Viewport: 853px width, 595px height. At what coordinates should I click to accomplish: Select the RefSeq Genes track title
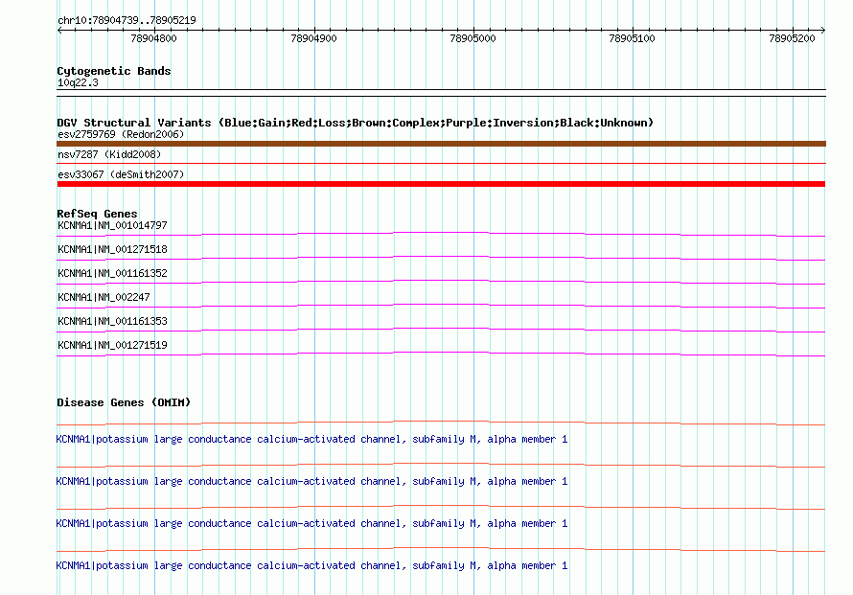click(x=97, y=214)
